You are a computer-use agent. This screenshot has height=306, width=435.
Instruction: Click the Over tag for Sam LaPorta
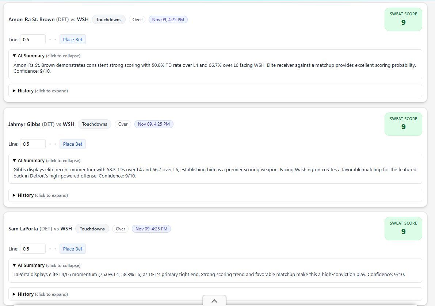[121, 229]
